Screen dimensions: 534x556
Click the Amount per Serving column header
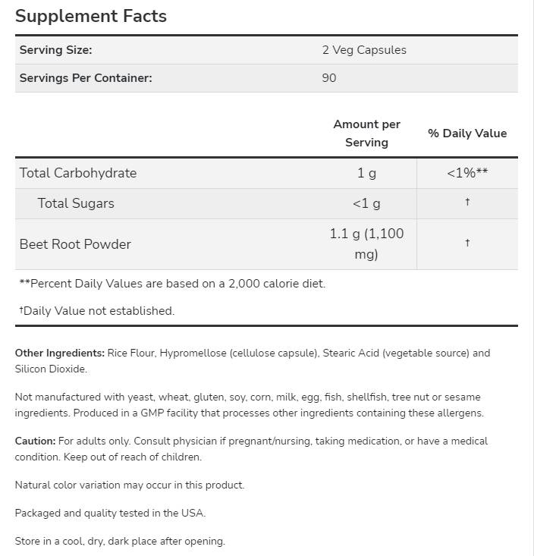click(366, 134)
